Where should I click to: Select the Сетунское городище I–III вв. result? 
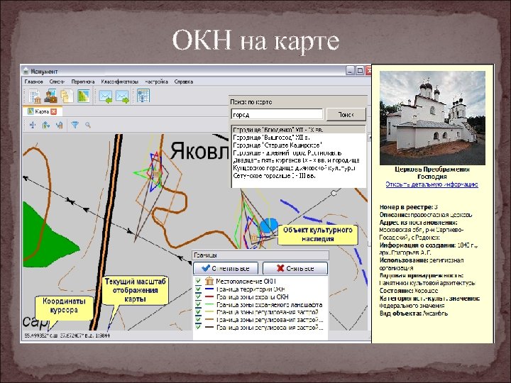[x=299, y=176]
